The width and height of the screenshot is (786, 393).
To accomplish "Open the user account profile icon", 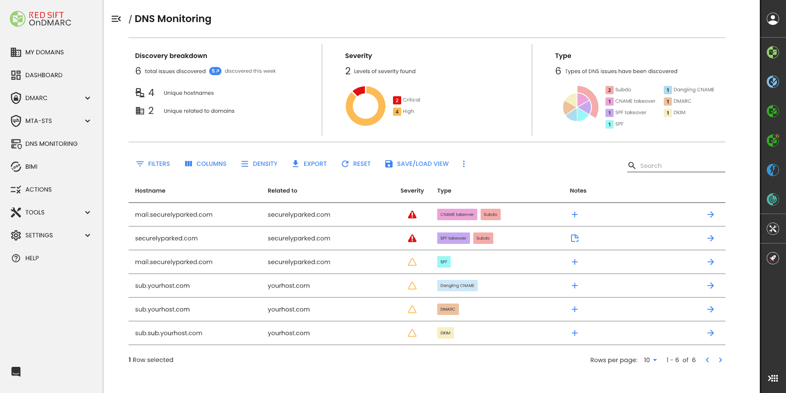I will click(x=772, y=19).
